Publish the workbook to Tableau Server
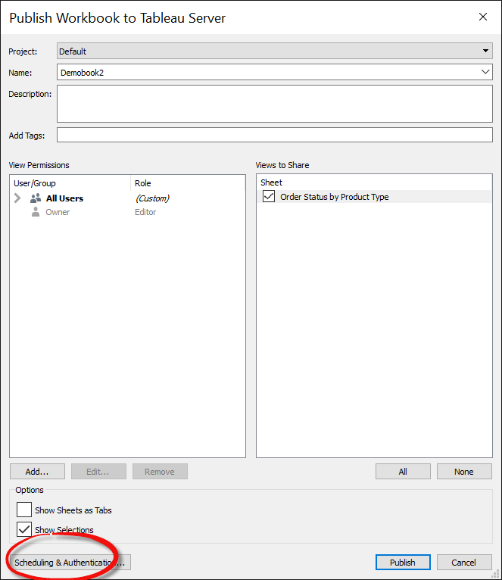The height and width of the screenshot is (580, 502). point(403,563)
